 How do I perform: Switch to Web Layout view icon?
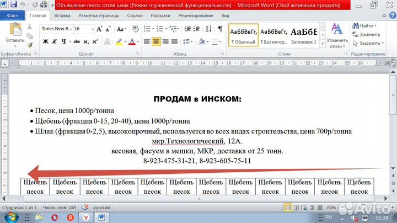(304, 208)
